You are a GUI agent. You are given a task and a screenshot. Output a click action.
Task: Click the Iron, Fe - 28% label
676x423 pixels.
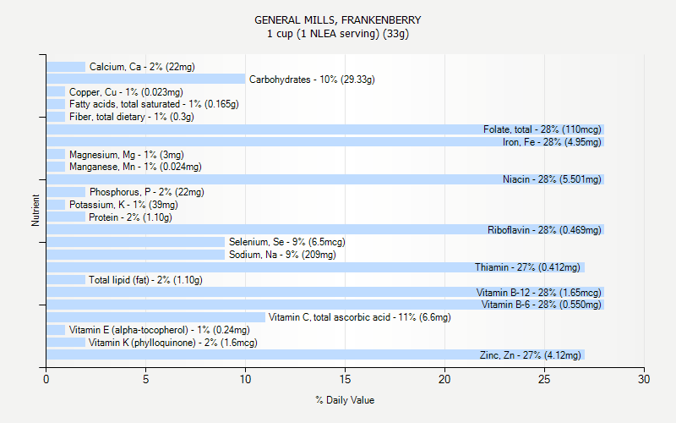point(552,142)
